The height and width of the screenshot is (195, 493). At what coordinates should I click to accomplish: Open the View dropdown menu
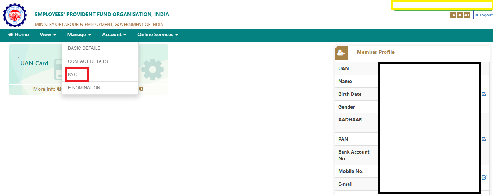point(48,35)
